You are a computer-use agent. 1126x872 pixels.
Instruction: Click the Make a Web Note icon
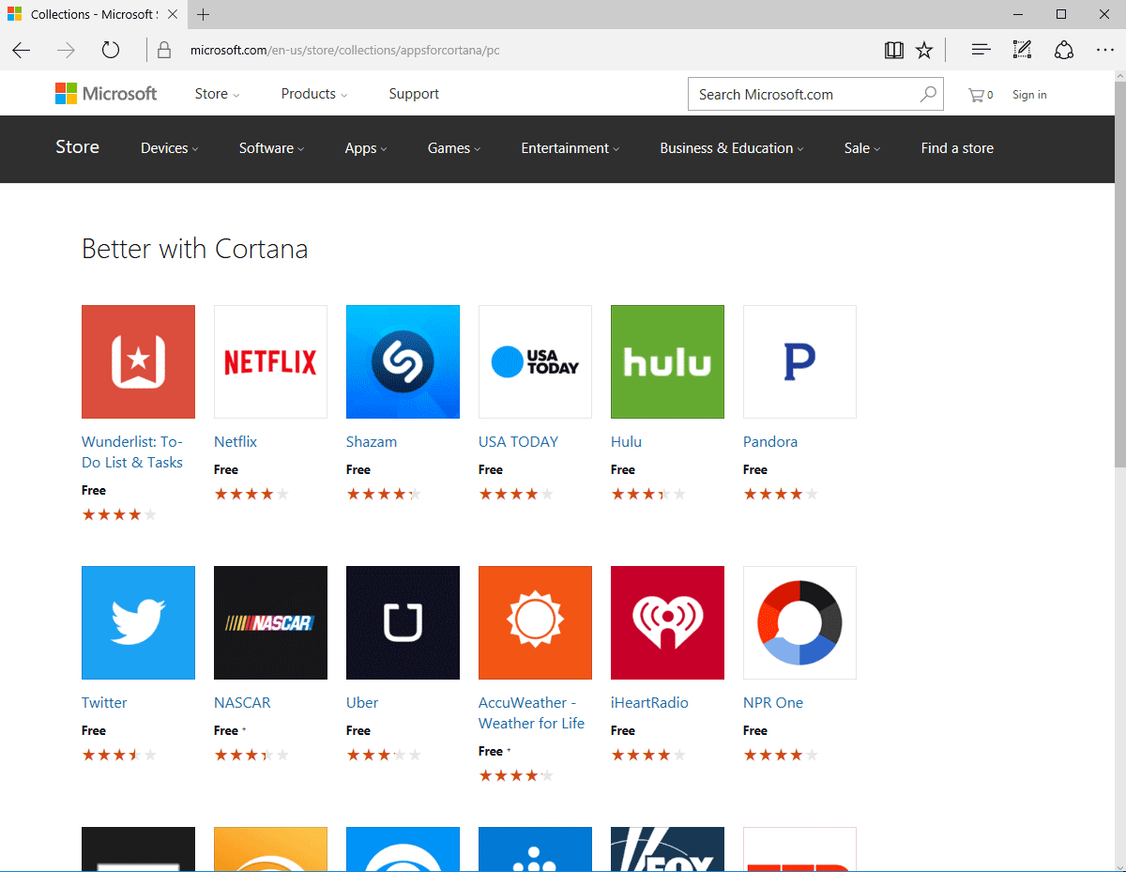pyautogui.click(x=1022, y=51)
